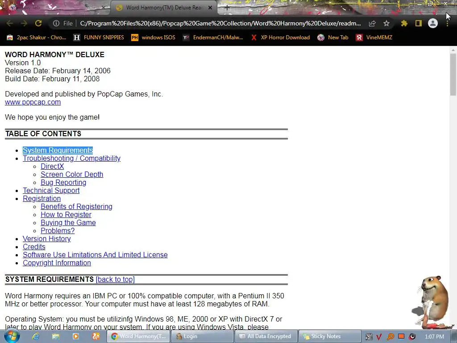Click the page vertical scrollbar thumb
457x343 pixels.
coord(453,75)
